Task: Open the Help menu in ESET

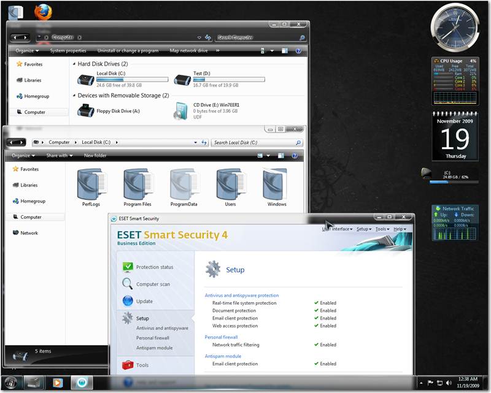Action: point(400,229)
